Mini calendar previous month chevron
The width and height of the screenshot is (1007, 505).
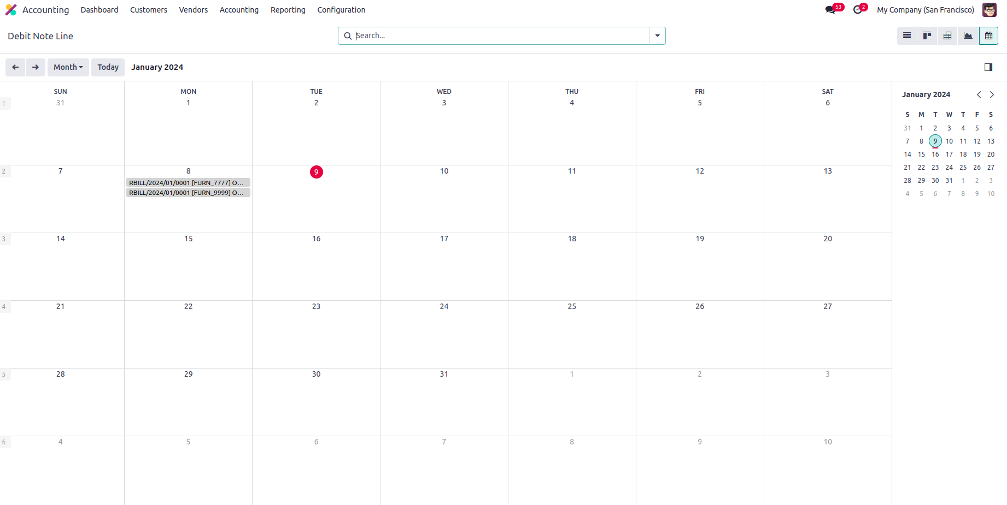(x=979, y=94)
